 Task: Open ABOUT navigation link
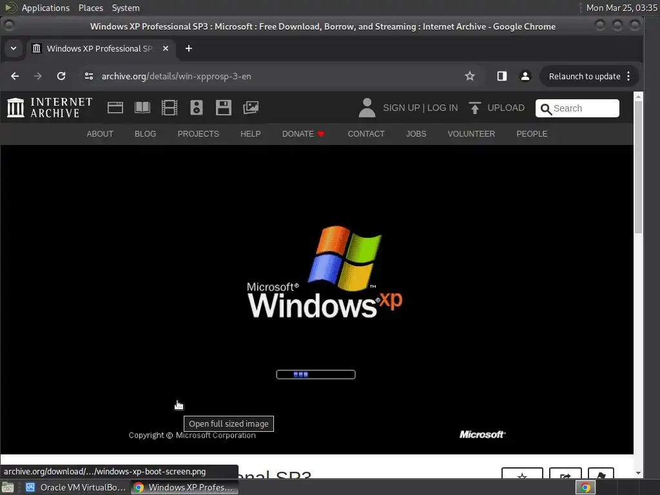pyautogui.click(x=100, y=134)
